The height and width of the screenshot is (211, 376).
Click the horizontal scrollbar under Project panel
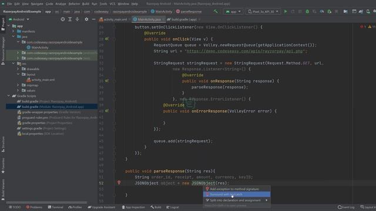[x=47, y=202]
